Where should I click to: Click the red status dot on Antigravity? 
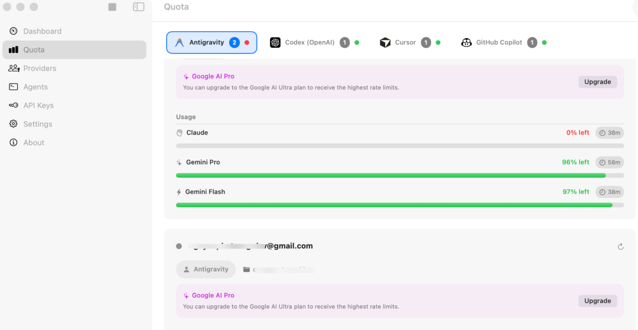(246, 43)
